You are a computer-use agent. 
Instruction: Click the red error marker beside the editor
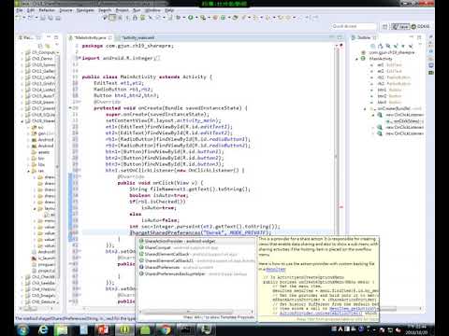pos(341,206)
